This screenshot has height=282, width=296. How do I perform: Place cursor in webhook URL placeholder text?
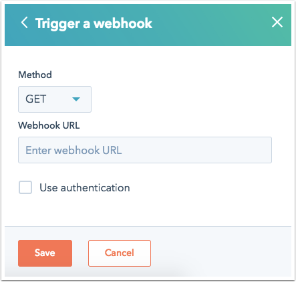click(73, 150)
